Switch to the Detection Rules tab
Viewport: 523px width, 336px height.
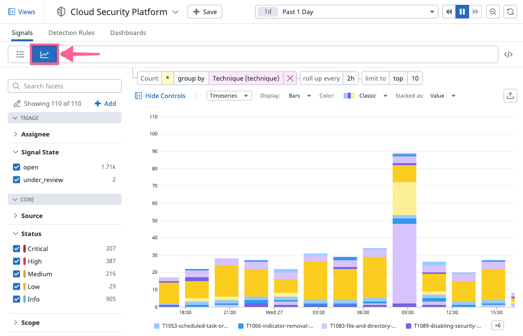click(71, 33)
